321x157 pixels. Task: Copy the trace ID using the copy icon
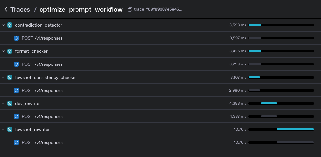pyautogui.click(x=130, y=10)
